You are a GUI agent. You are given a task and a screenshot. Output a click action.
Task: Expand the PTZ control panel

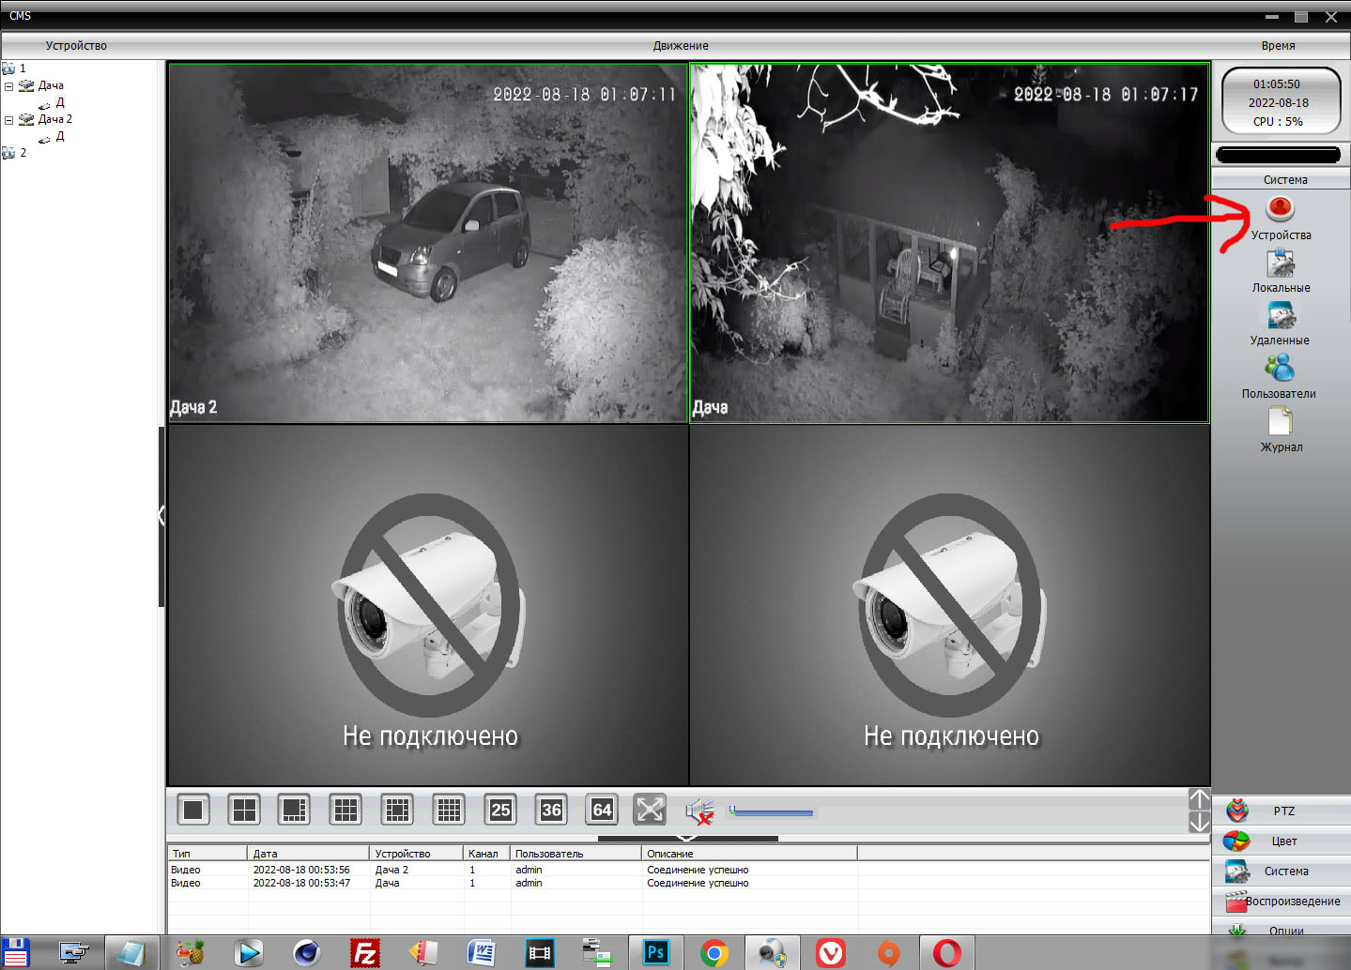pos(1282,811)
